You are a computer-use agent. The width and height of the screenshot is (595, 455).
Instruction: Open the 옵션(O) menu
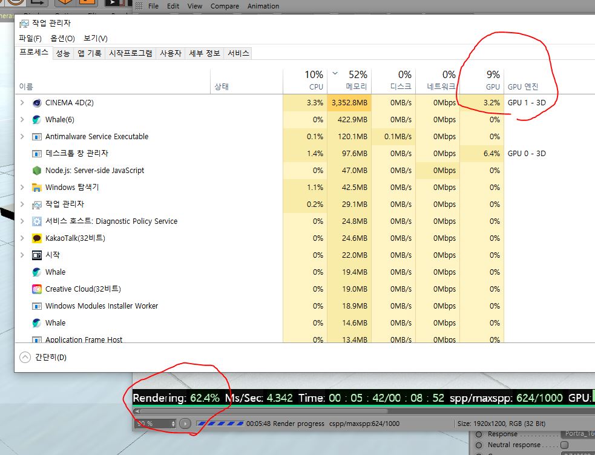click(62, 38)
